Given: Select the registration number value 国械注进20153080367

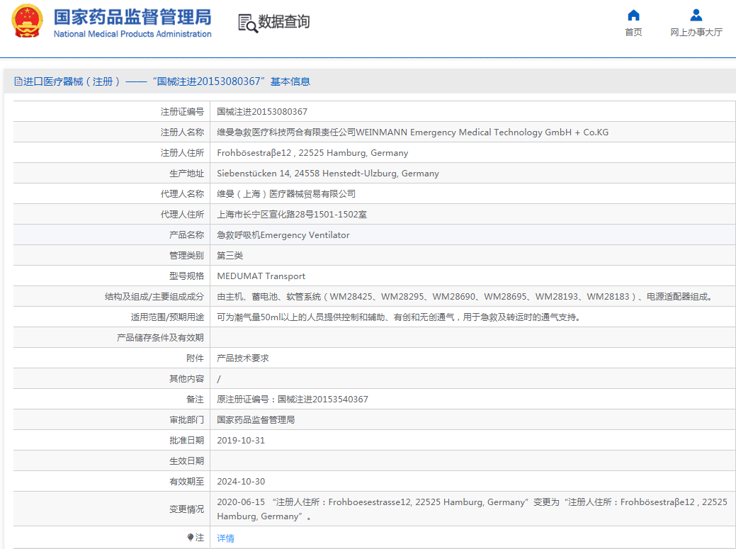Looking at the screenshot, I should [x=262, y=112].
